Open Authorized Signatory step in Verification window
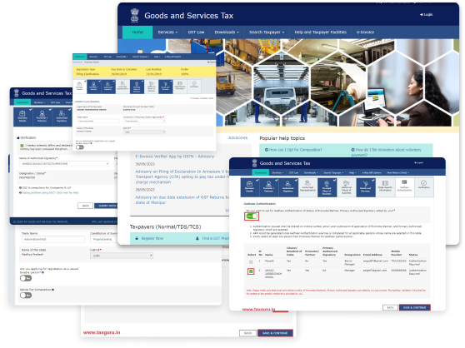Viewport: 465px width, 348px height. (x=62, y=117)
